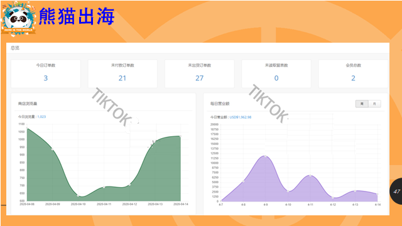Click the today's orders count 3
402x226 pixels.
pos(46,78)
